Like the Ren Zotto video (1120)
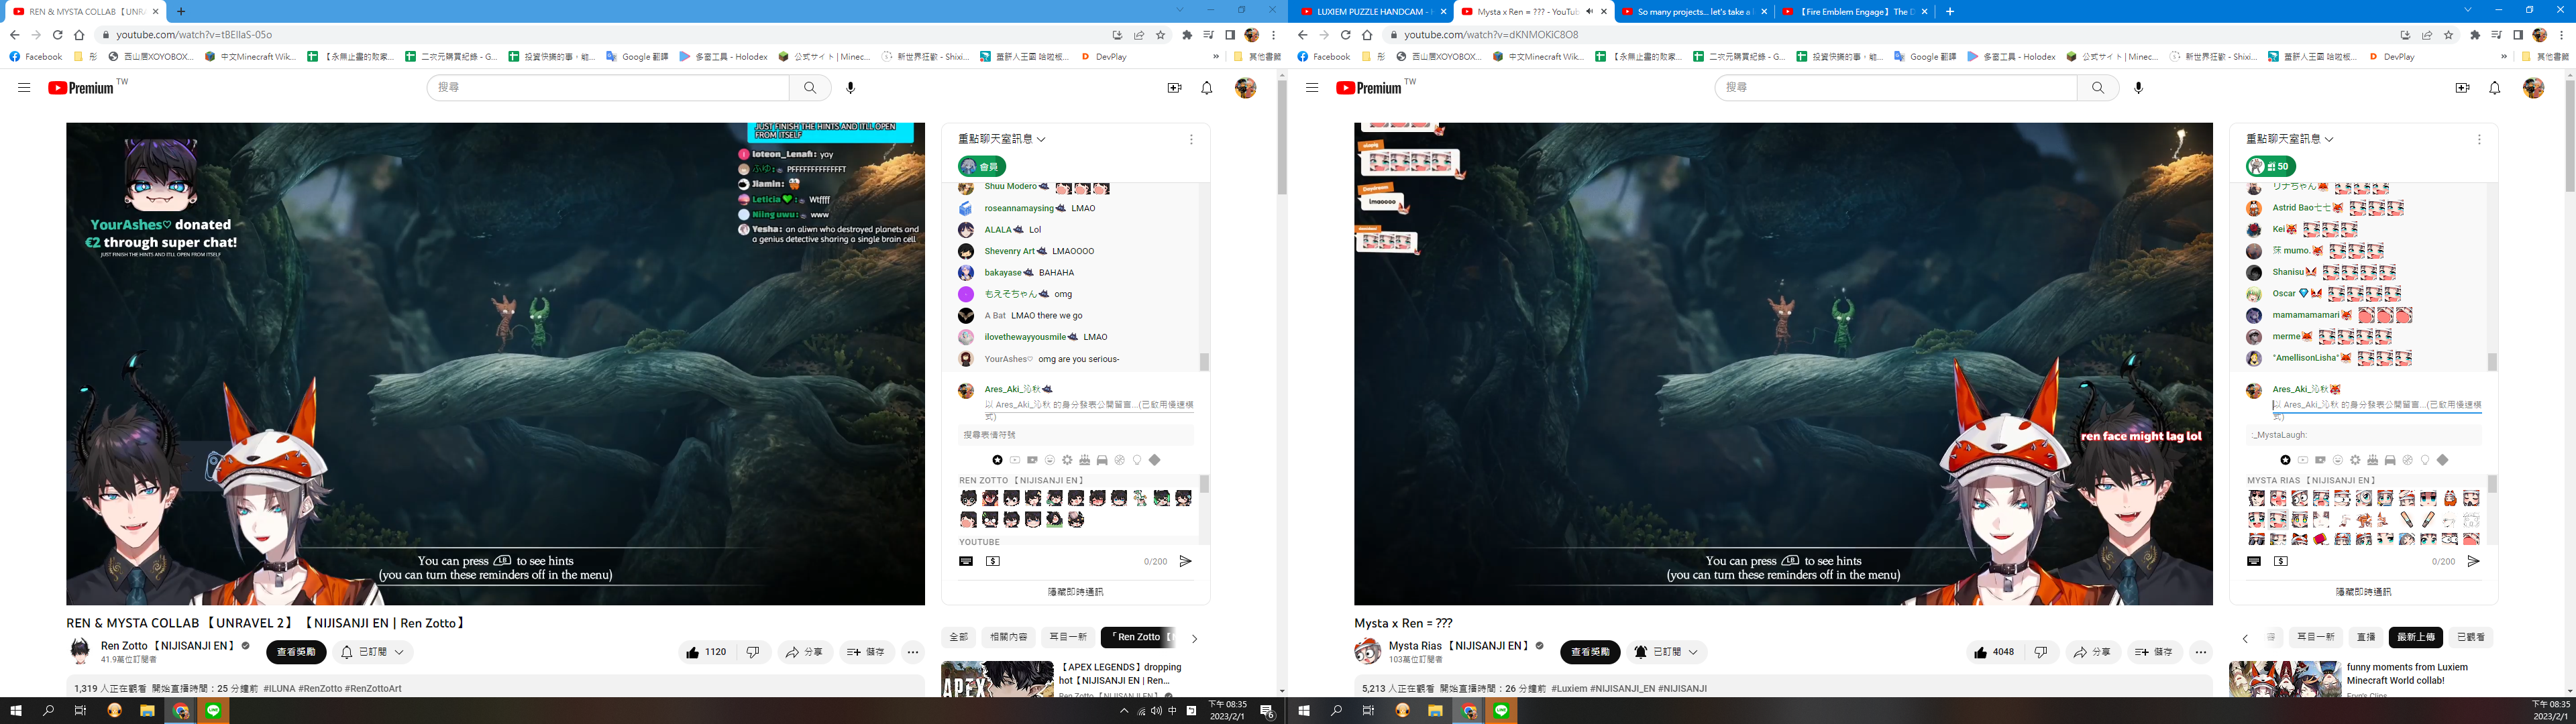The image size is (2576, 724). tap(706, 652)
